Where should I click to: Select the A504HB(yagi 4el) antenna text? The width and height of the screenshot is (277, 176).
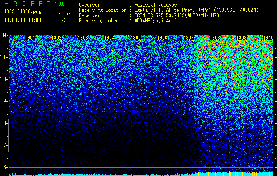155,21
